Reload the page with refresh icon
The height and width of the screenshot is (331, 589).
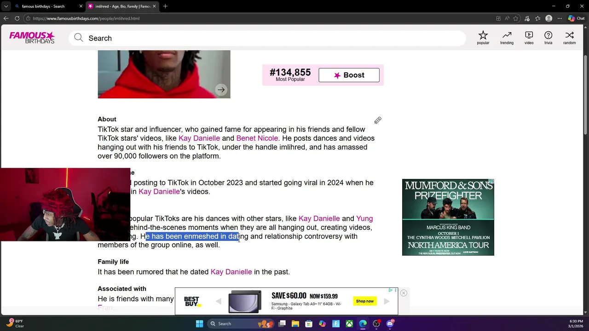[17, 18]
